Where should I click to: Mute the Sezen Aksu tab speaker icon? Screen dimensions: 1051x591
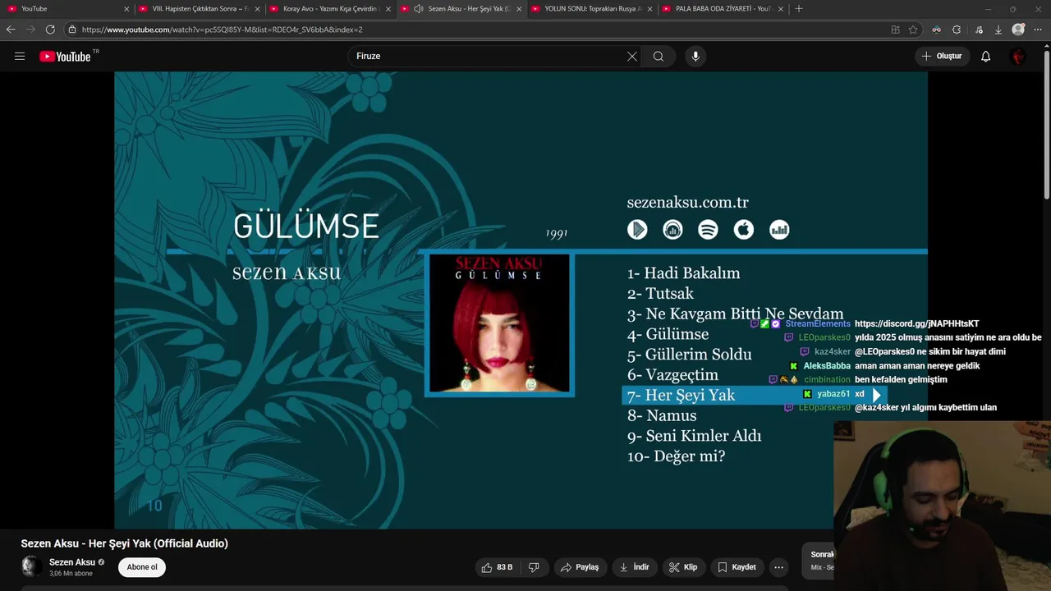point(419,9)
